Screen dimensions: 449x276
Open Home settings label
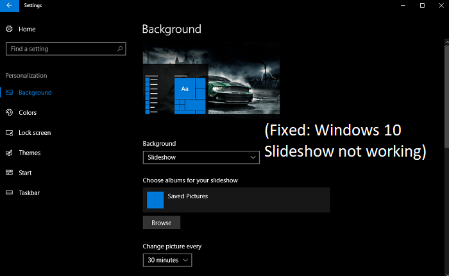pos(27,30)
